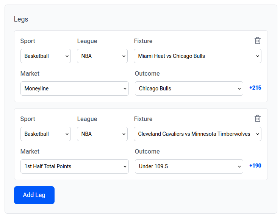Click the chevron arrow on Moneyline select

[x=125, y=89]
